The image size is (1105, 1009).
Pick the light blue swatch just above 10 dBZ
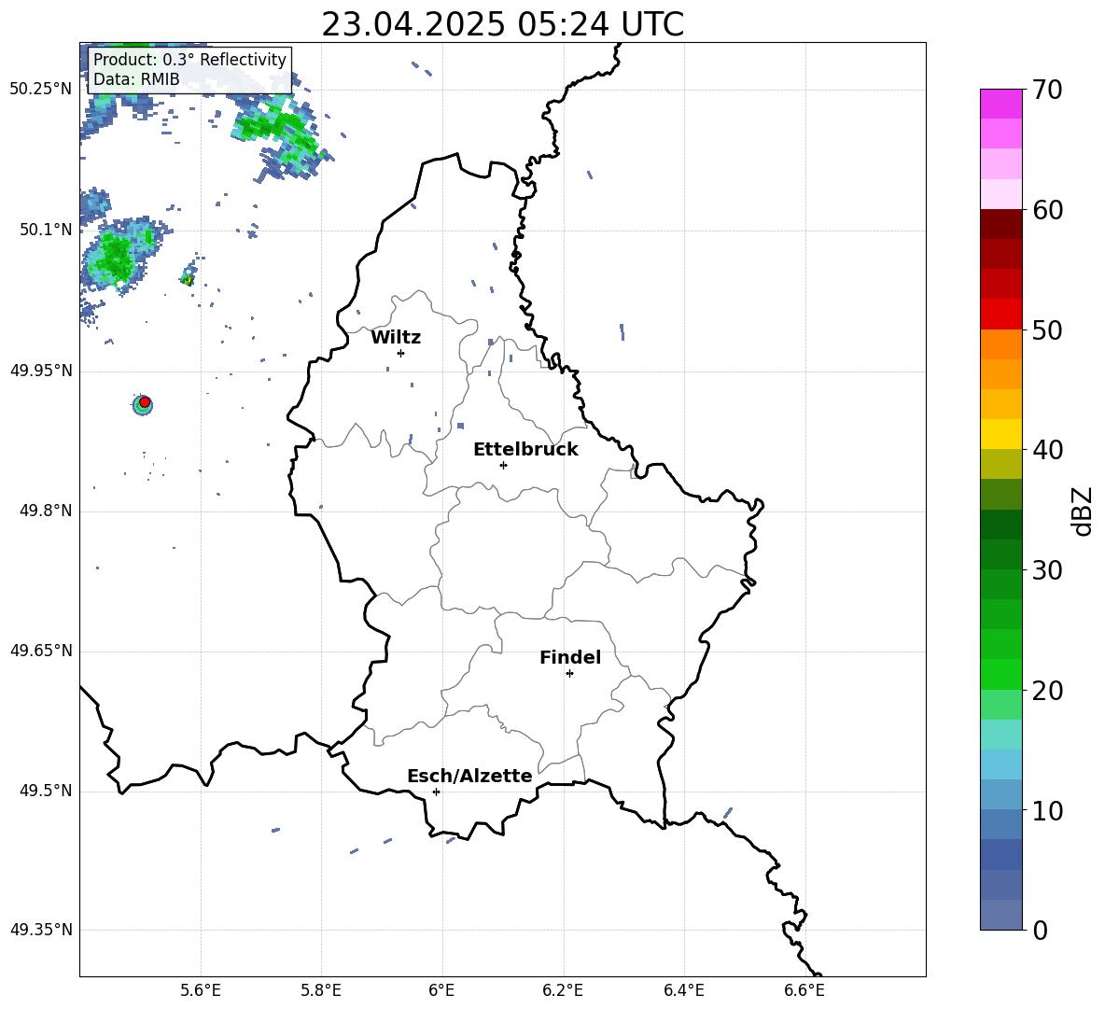pos(1000,794)
